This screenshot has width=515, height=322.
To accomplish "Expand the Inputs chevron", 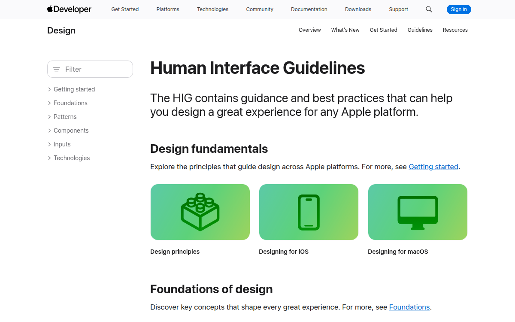I will click(49, 144).
